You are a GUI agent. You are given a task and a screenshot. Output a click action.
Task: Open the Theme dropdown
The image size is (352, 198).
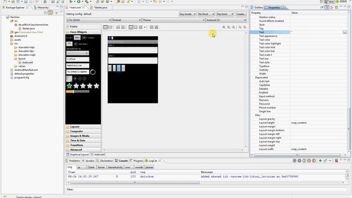174,20
